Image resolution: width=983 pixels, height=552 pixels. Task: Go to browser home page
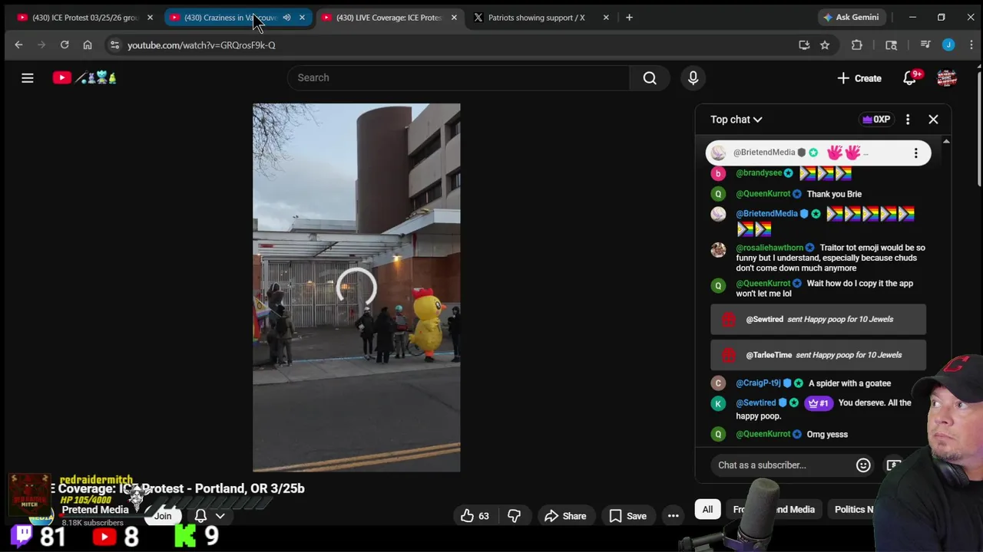[88, 45]
